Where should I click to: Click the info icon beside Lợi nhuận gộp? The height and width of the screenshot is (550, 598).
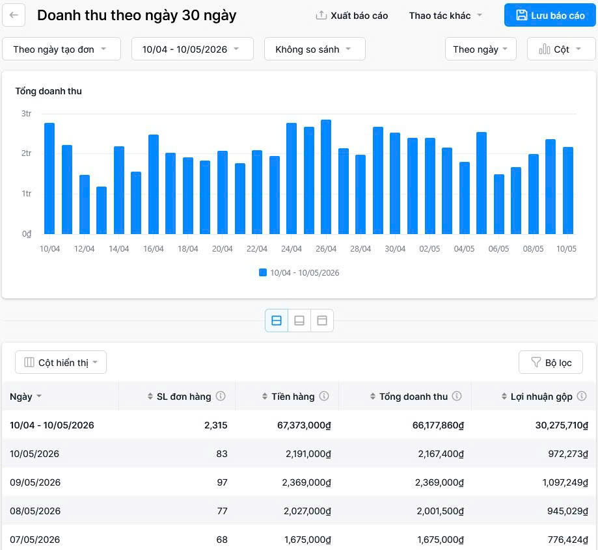582,396
